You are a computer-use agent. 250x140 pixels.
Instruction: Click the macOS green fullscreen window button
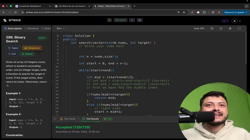coord(11,6)
